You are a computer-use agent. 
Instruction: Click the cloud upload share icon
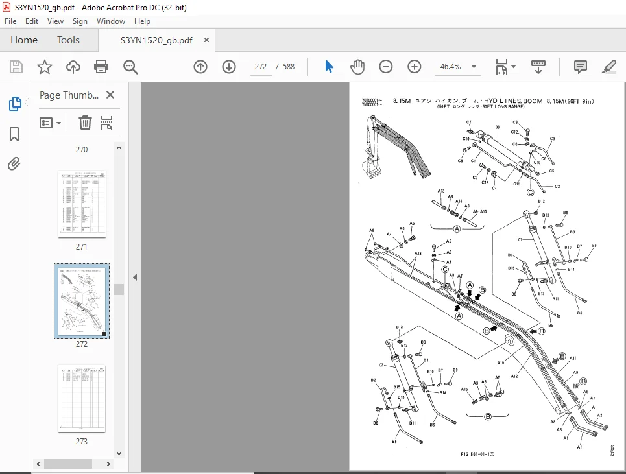[x=73, y=67]
